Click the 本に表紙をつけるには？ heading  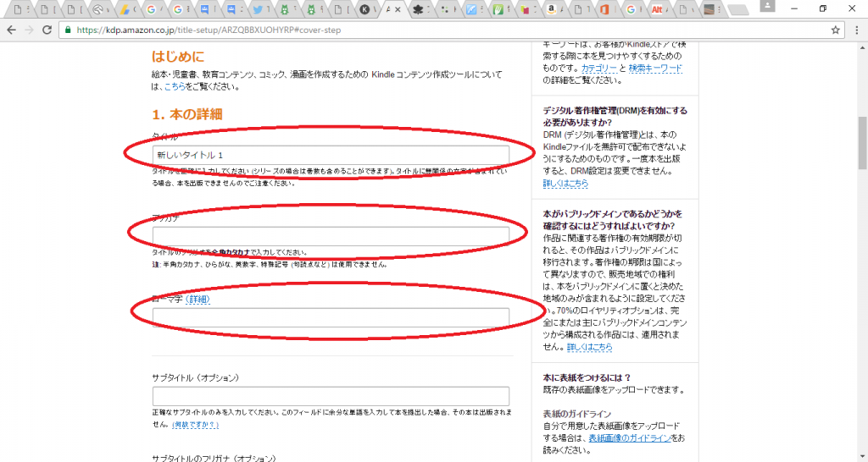tap(587, 378)
